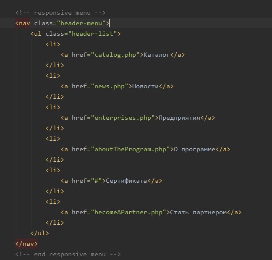Click the 'responsive menu' opening comment
Image resolution: width=272 pixels, height=260 pixels.
point(60,13)
